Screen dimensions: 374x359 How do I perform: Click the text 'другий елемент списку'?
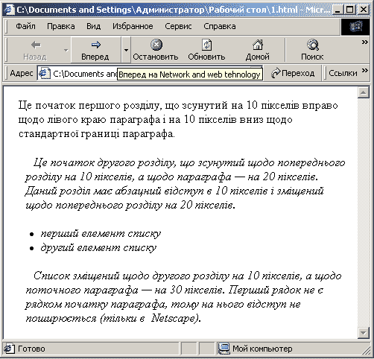98,247
